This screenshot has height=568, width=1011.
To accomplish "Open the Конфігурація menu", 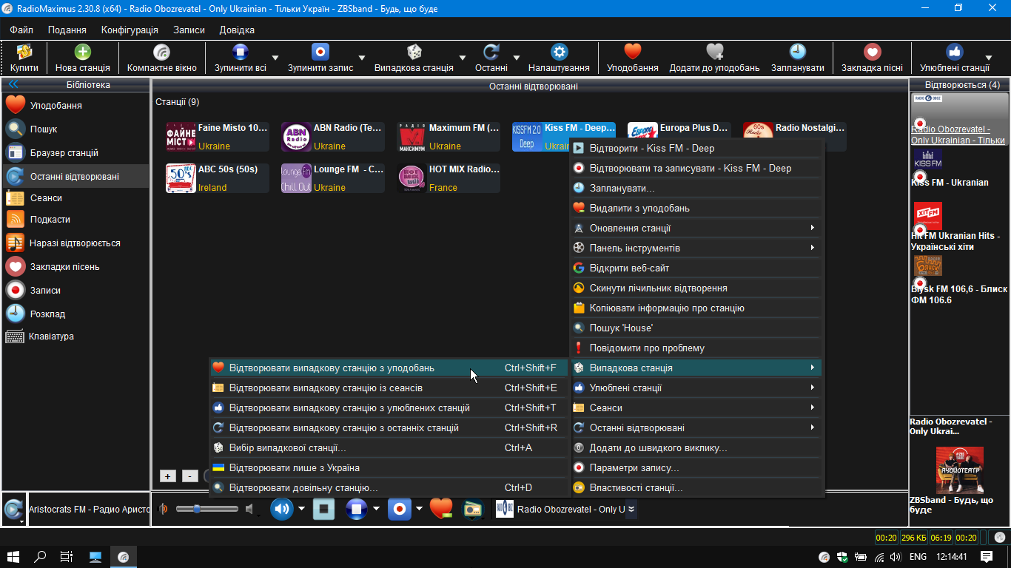I will 130,30.
